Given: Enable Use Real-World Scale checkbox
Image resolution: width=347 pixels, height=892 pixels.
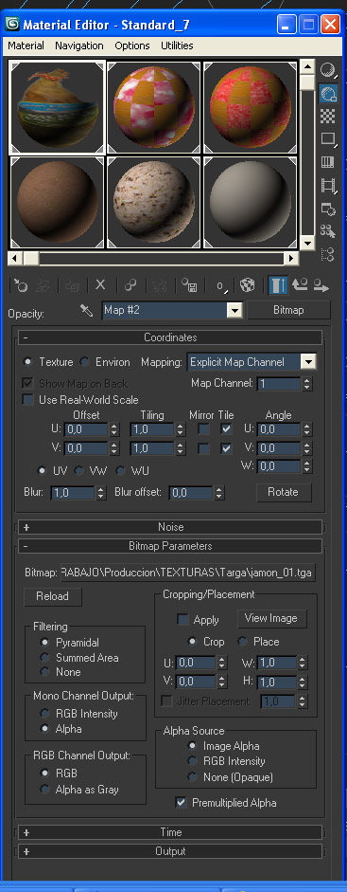Looking at the screenshot, I should click(x=27, y=400).
